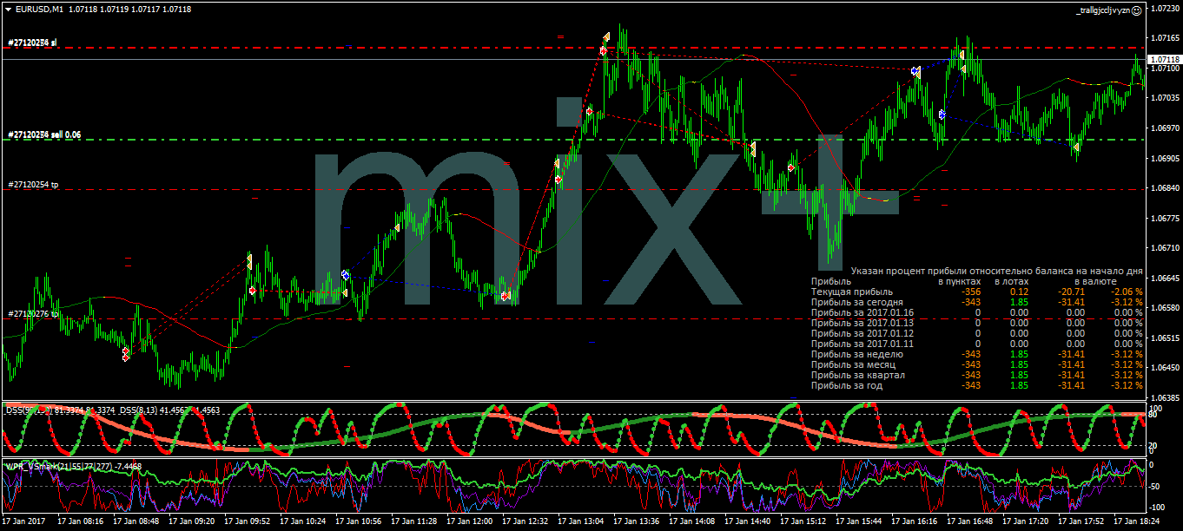
Task: Click the 17 Jan 09:52 time label
Action: point(248,522)
